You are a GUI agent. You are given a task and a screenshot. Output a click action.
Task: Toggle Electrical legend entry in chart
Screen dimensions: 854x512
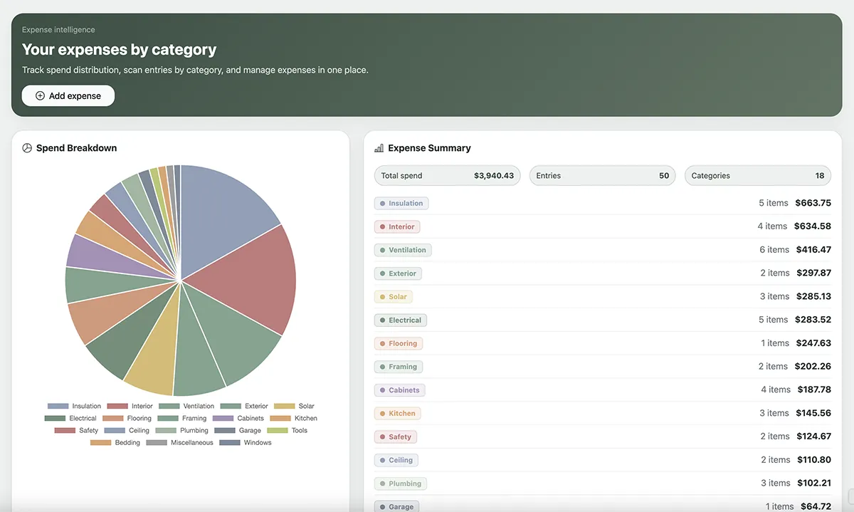point(70,418)
